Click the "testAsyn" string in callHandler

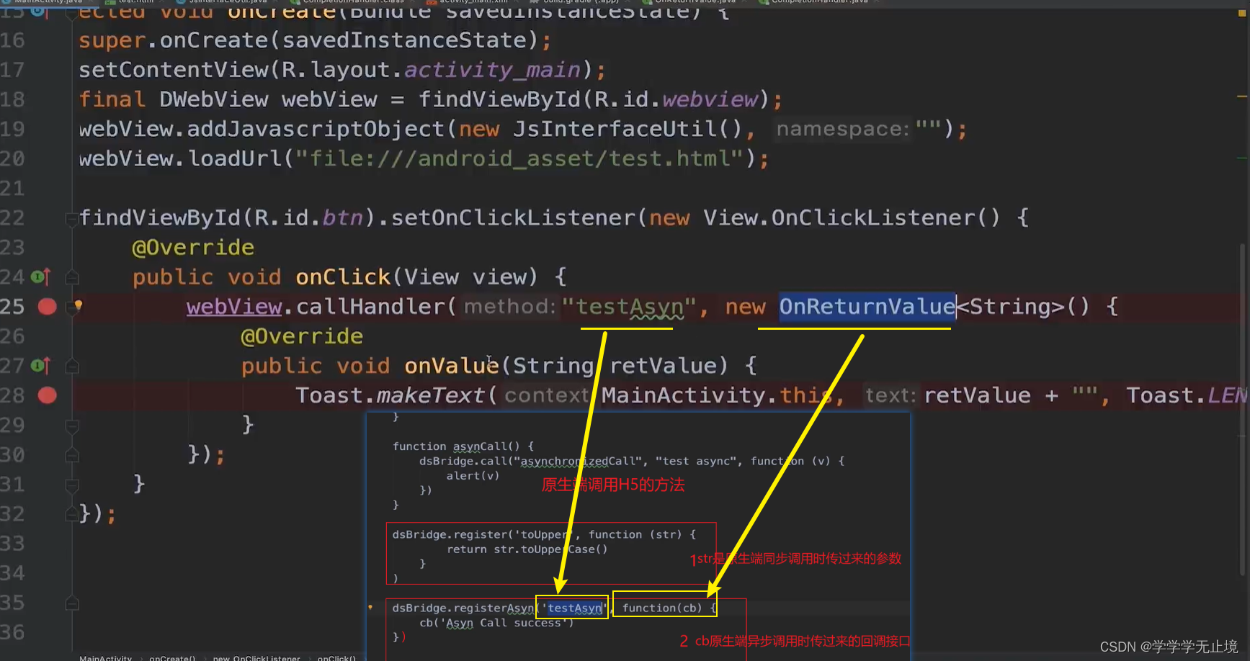click(628, 307)
